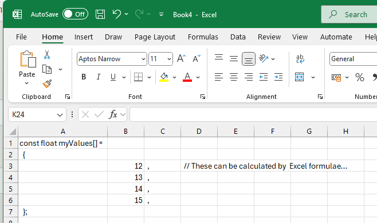
Task: Apply yellow fill color to cell
Action: 164,77
